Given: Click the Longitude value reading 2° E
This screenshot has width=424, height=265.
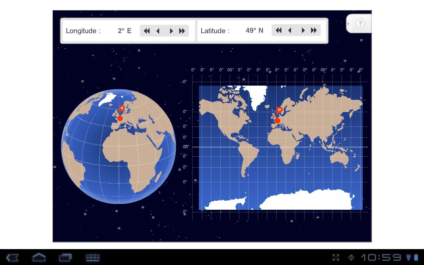Looking at the screenshot, I should [x=124, y=30].
